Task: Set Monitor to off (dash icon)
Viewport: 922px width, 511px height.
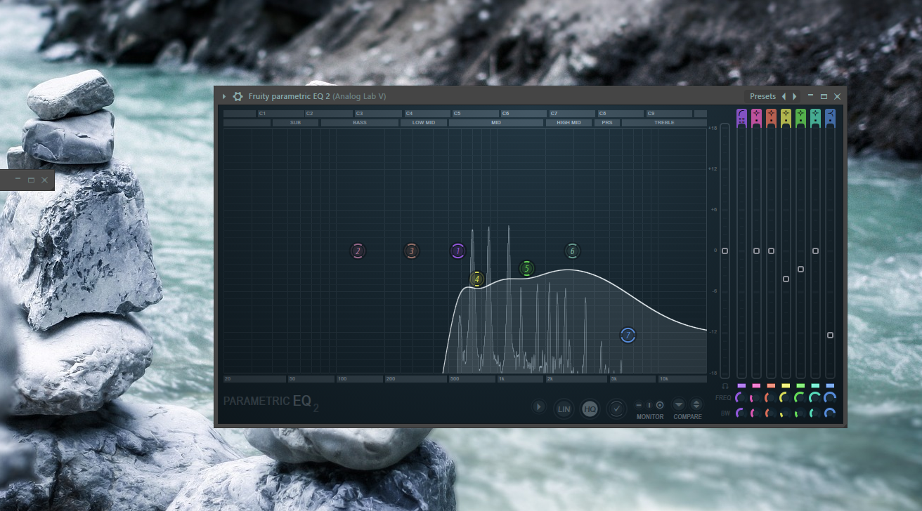Action: (639, 405)
